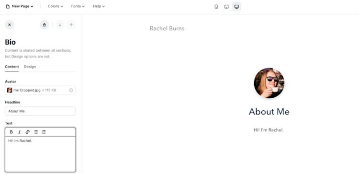The width and height of the screenshot is (359, 174).
Task: Click the Rachel Burns site title
Action: [167, 28]
